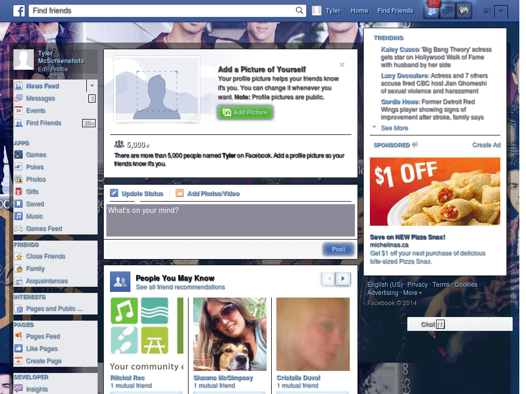Click the Pages Feed megaphone icon
The height and width of the screenshot is (394, 526).
(x=18, y=336)
